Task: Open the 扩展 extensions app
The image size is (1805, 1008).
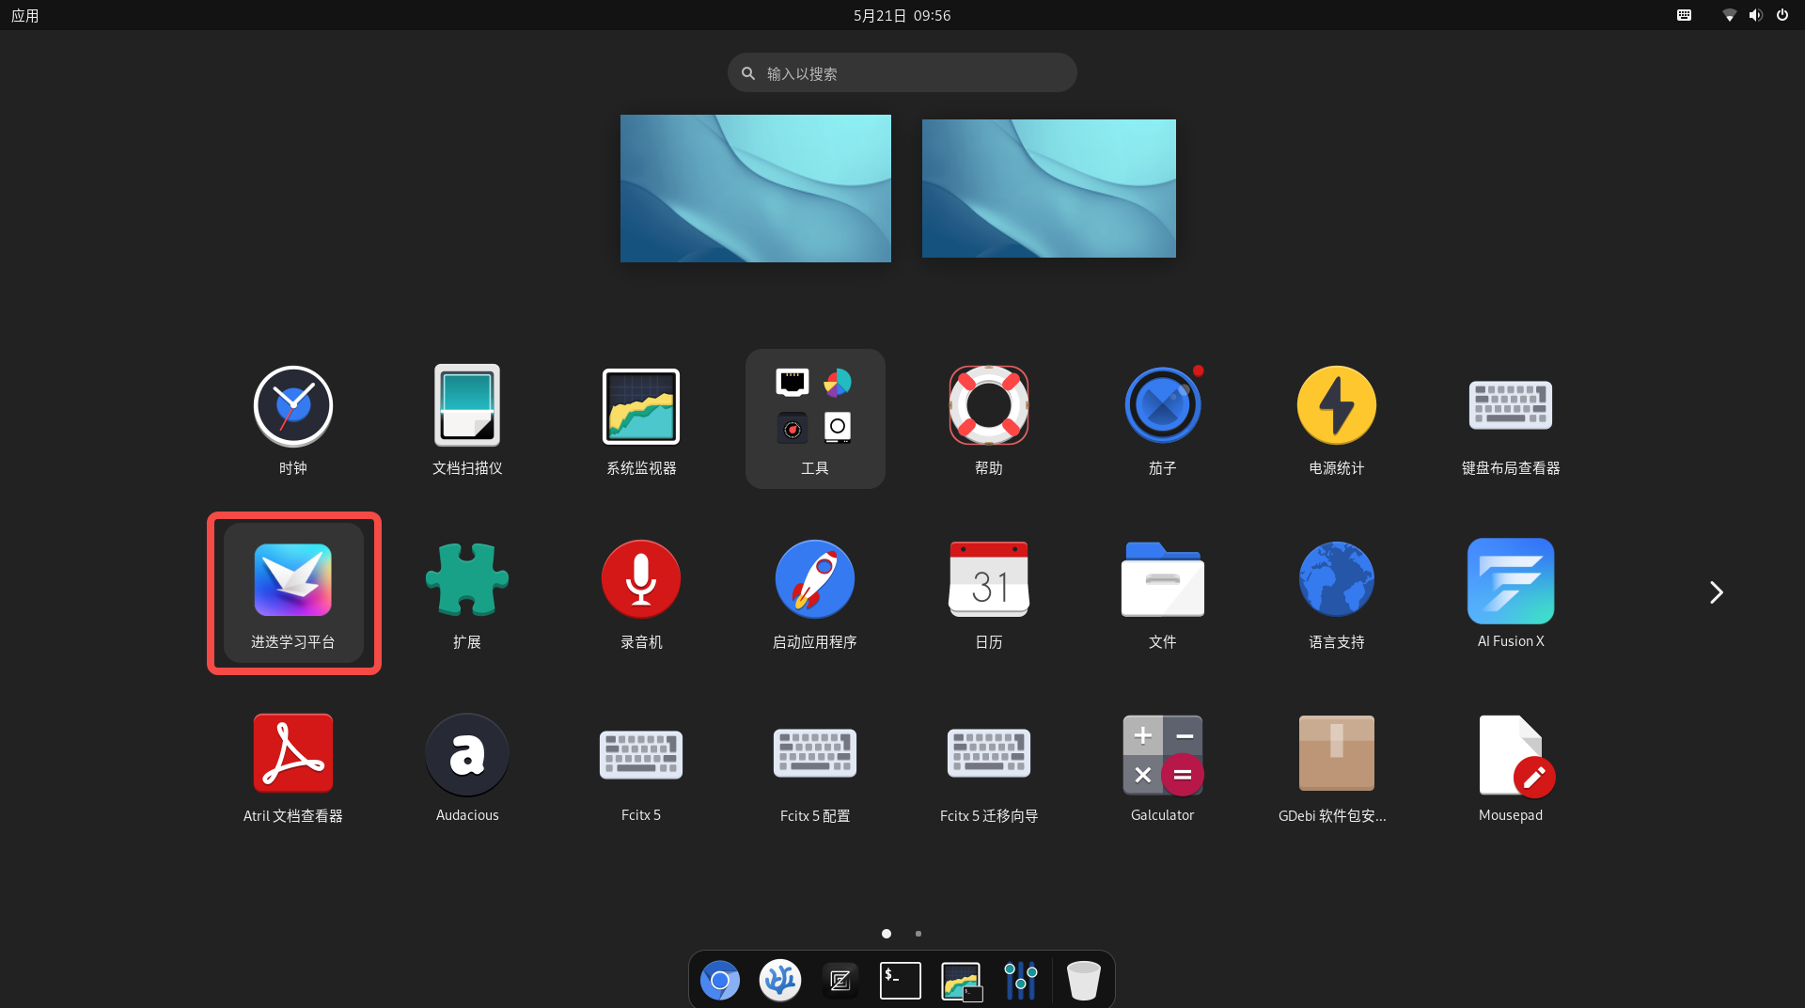Action: point(467,593)
